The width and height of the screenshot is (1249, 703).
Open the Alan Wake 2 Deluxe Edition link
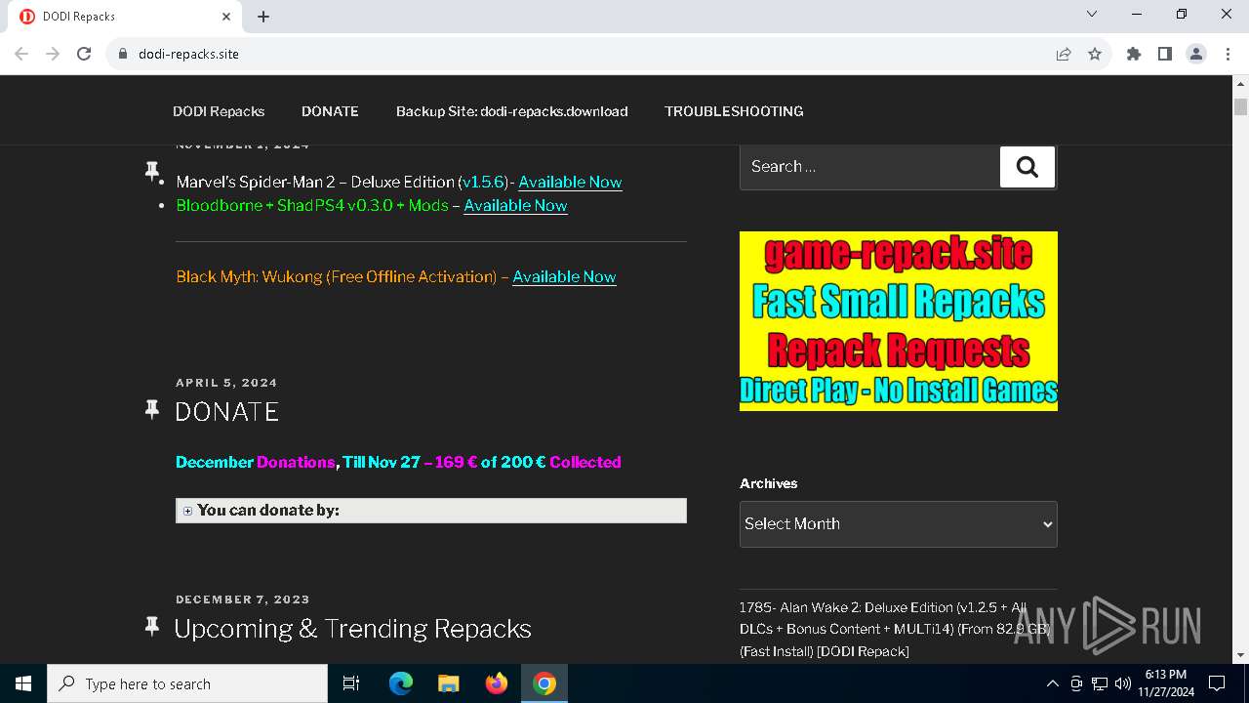point(895,629)
